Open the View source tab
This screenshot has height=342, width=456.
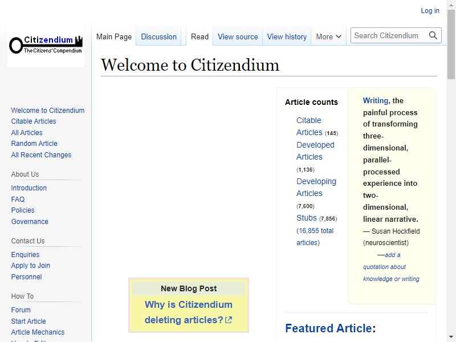[x=238, y=36]
